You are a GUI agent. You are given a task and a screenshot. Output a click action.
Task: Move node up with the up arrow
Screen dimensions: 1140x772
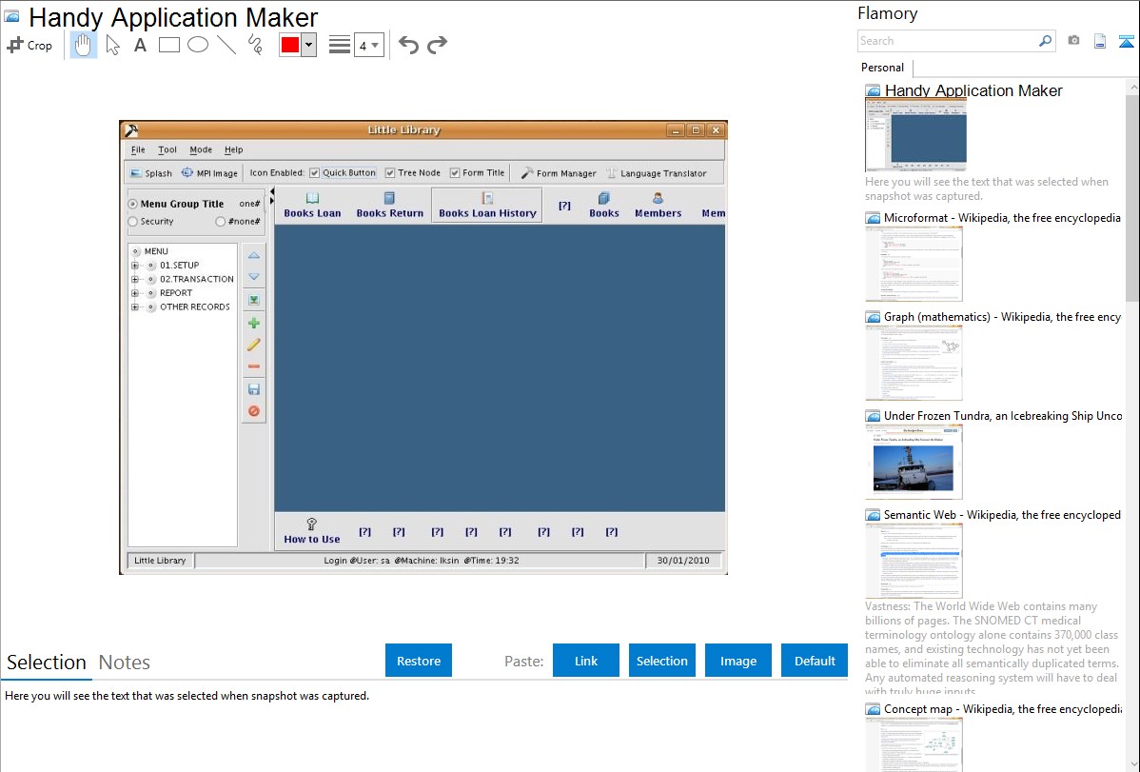pos(254,255)
